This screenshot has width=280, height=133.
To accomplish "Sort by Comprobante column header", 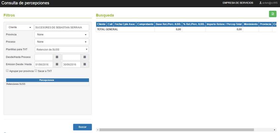I will click(145, 24).
